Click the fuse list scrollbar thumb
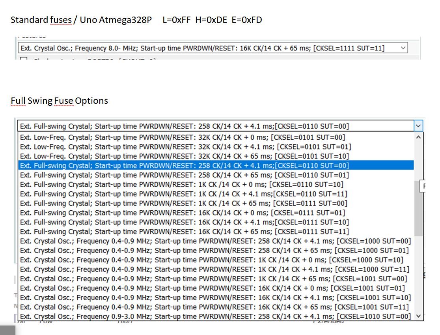The height and width of the screenshot is (335, 440). pos(418,208)
